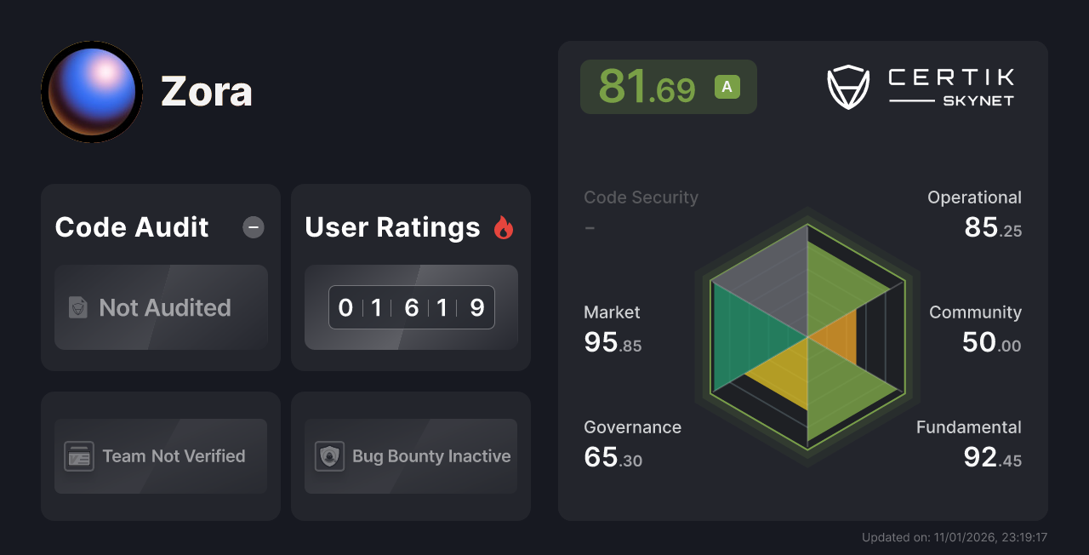Screen dimensions: 1089x555
Task: Click the Bug Bounty shield icon
Action: click(x=329, y=456)
